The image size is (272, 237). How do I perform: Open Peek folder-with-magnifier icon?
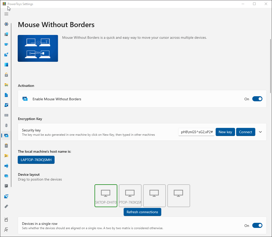pos(6,155)
